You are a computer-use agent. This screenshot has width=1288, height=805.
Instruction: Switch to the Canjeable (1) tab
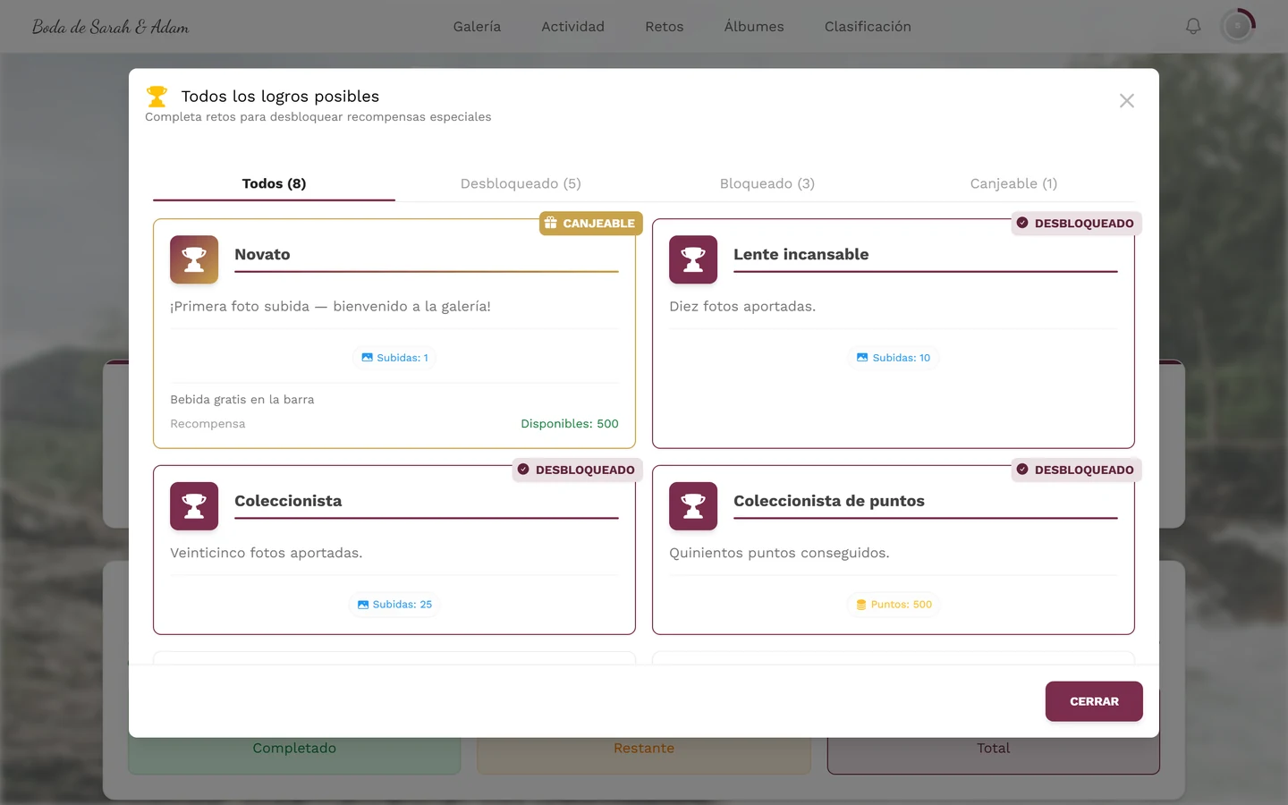pyautogui.click(x=1013, y=183)
